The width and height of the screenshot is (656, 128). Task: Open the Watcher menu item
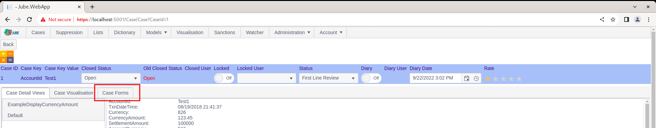tap(255, 32)
